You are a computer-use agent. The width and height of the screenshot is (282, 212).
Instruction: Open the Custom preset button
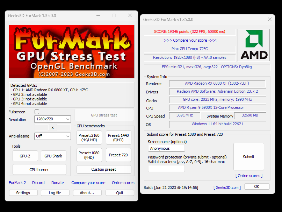pos(104,169)
